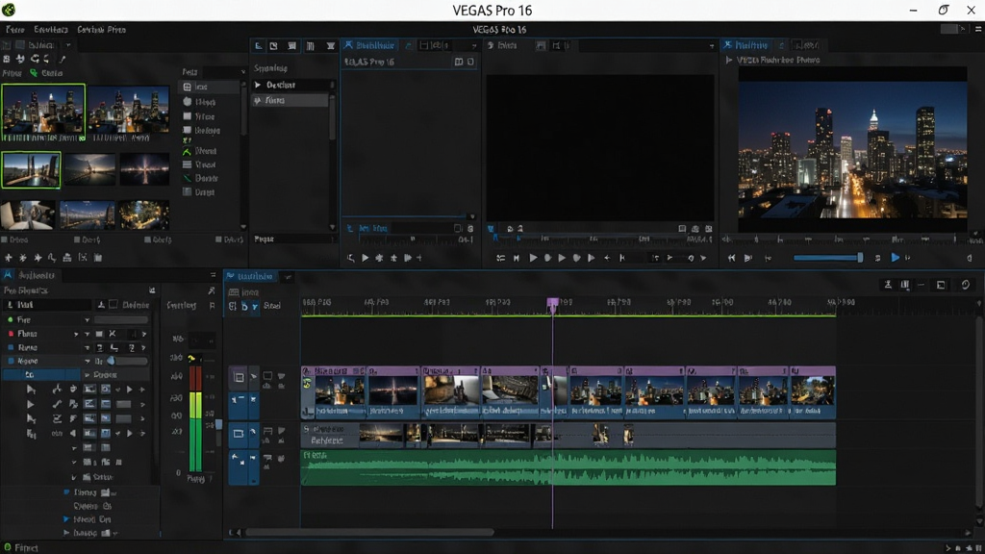
Task: Expand the triangle beside the right preview title
Action: [x=729, y=61]
